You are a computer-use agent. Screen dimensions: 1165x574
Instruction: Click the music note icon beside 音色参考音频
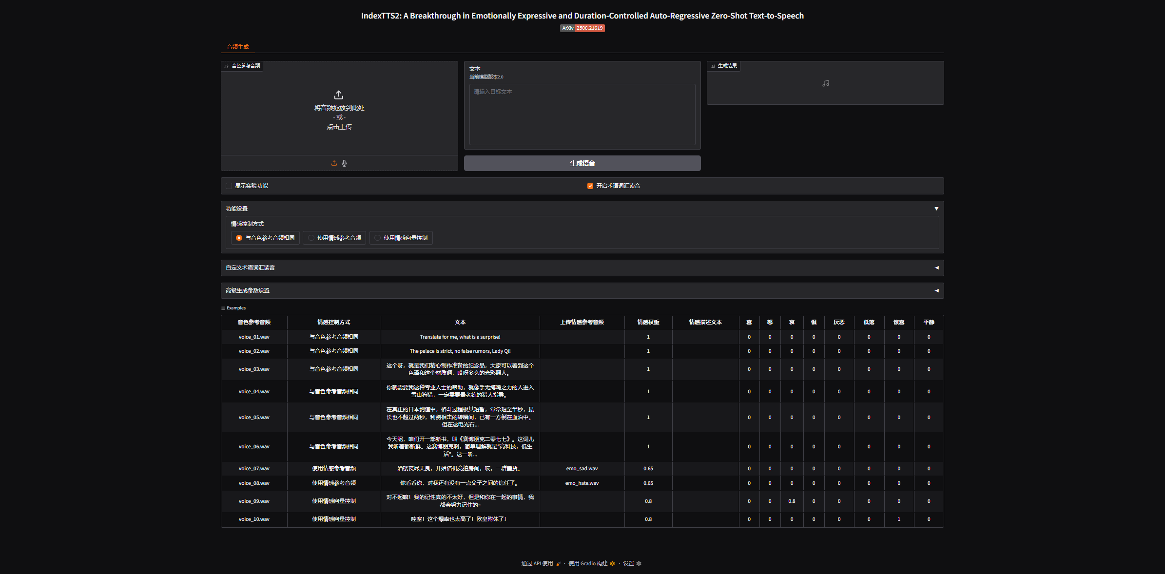click(x=227, y=66)
